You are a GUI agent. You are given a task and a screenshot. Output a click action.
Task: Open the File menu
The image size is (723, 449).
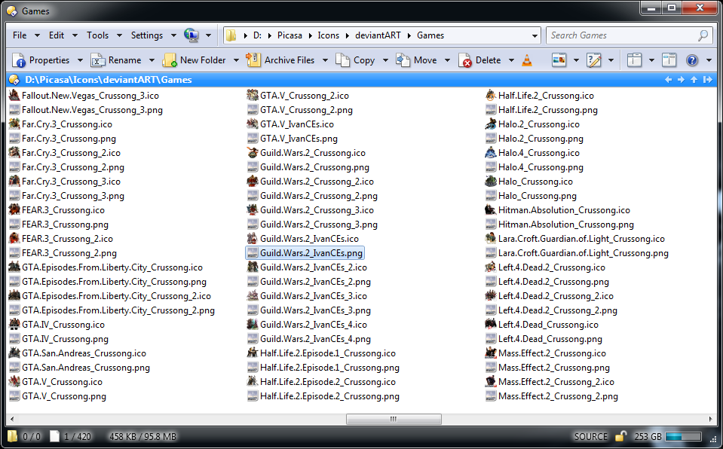[x=20, y=35]
